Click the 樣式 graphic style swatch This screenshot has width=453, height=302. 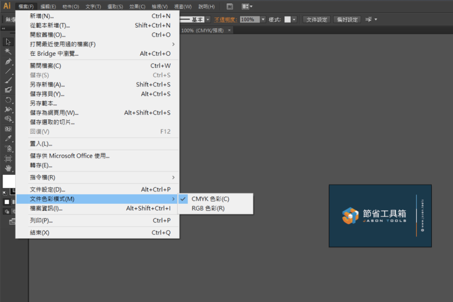(x=288, y=19)
